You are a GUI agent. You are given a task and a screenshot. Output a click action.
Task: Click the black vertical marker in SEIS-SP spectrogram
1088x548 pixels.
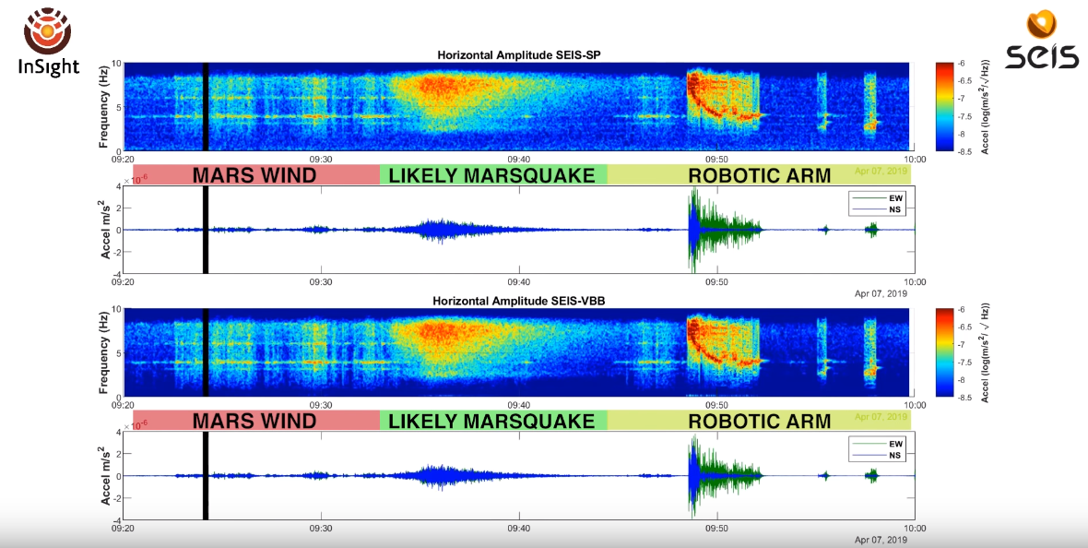pos(206,106)
